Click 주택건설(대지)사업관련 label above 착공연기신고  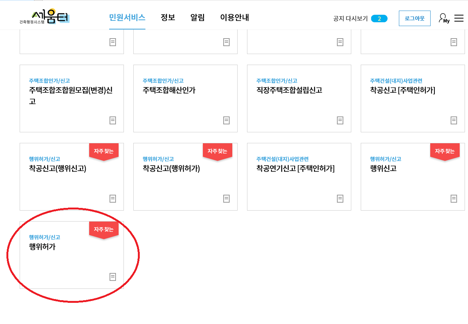[282, 159]
